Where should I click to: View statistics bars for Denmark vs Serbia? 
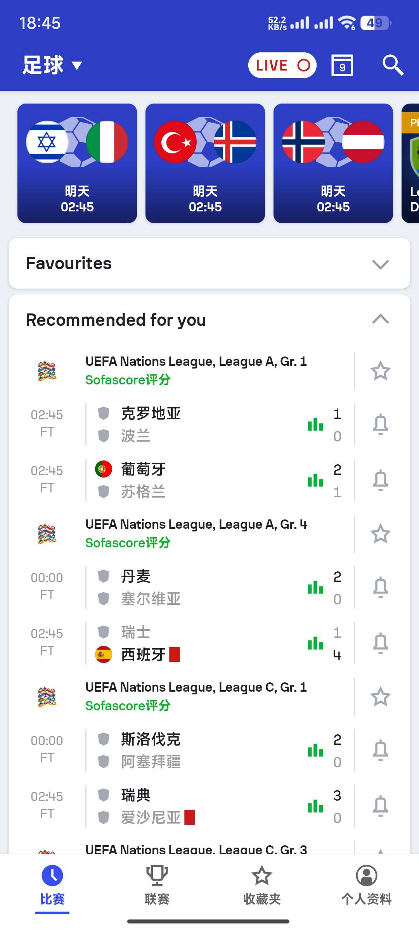tap(315, 587)
